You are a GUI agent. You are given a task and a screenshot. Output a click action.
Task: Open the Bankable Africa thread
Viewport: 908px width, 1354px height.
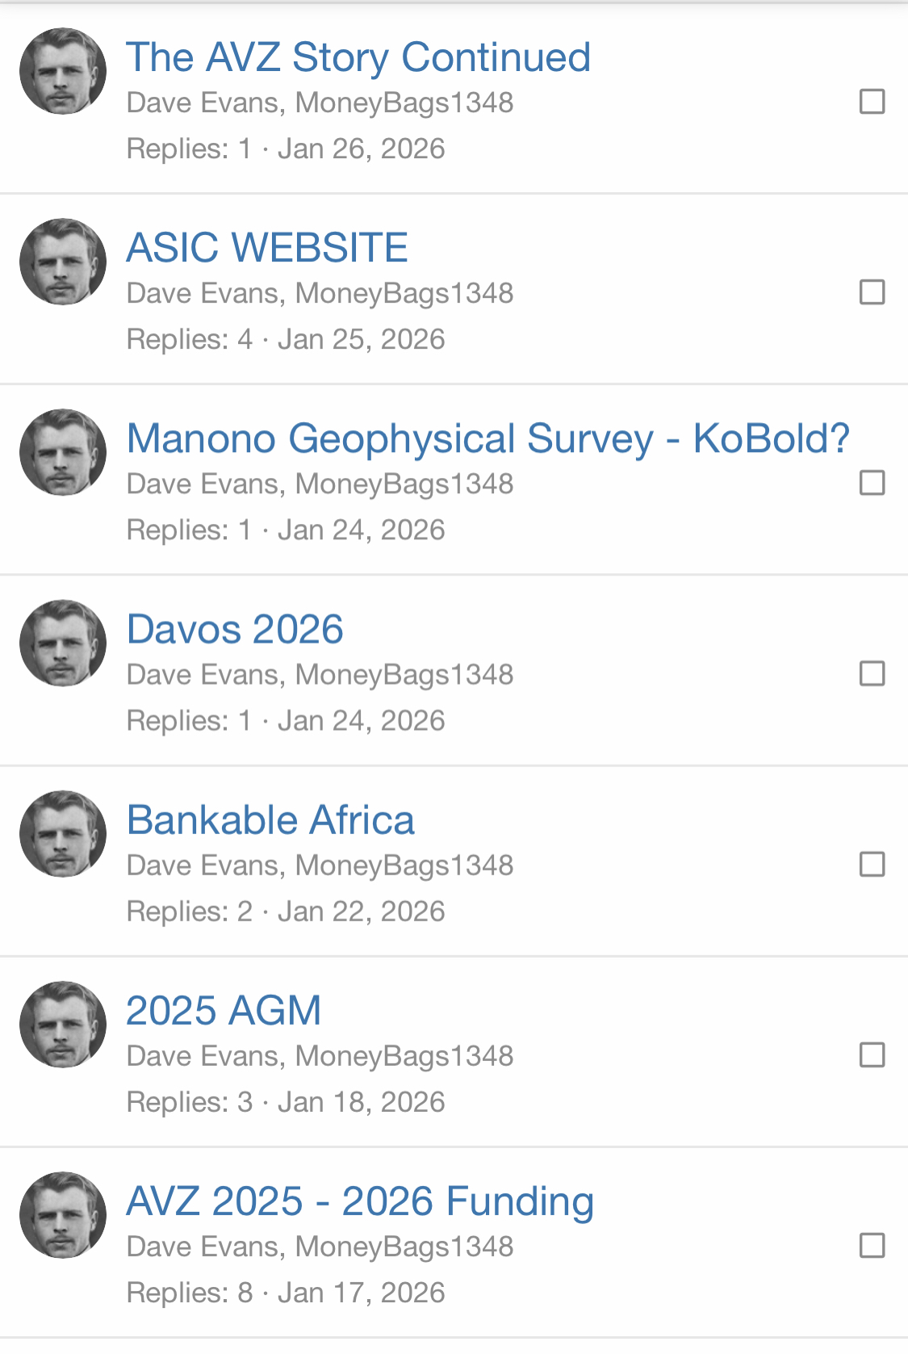(x=270, y=820)
